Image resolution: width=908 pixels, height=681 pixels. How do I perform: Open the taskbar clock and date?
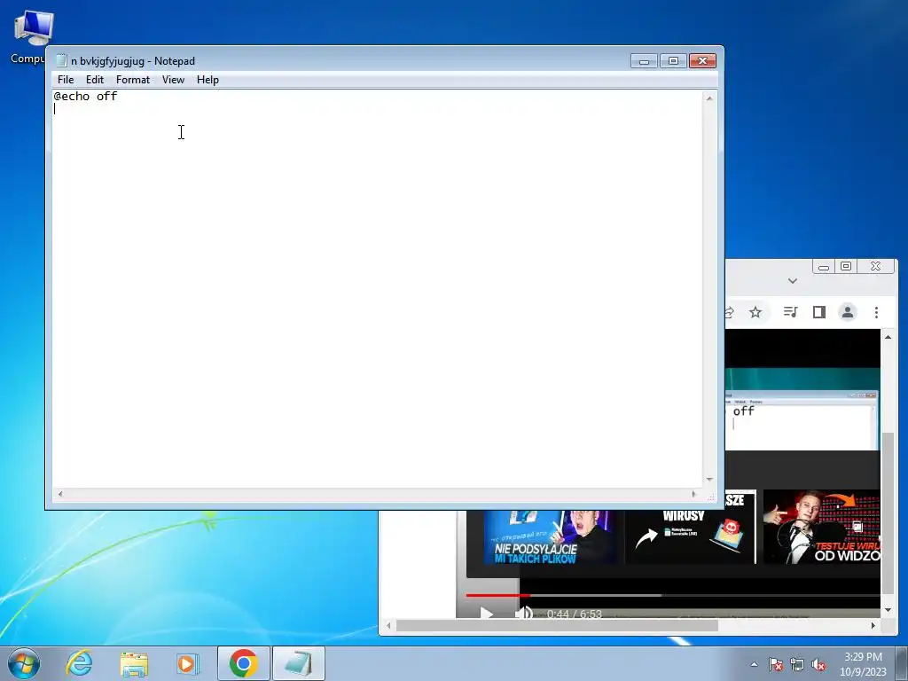[x=863, y=664]
